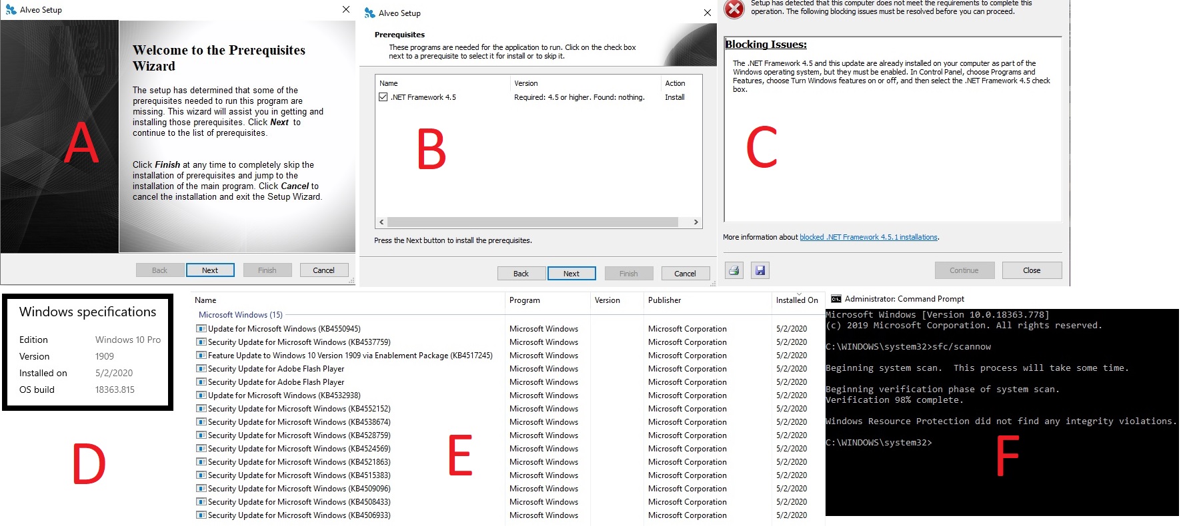This screenshot has height=526, width=1185.
Task: Click Alveo Setup icon in Welcome window title
Action: [11, 10]
